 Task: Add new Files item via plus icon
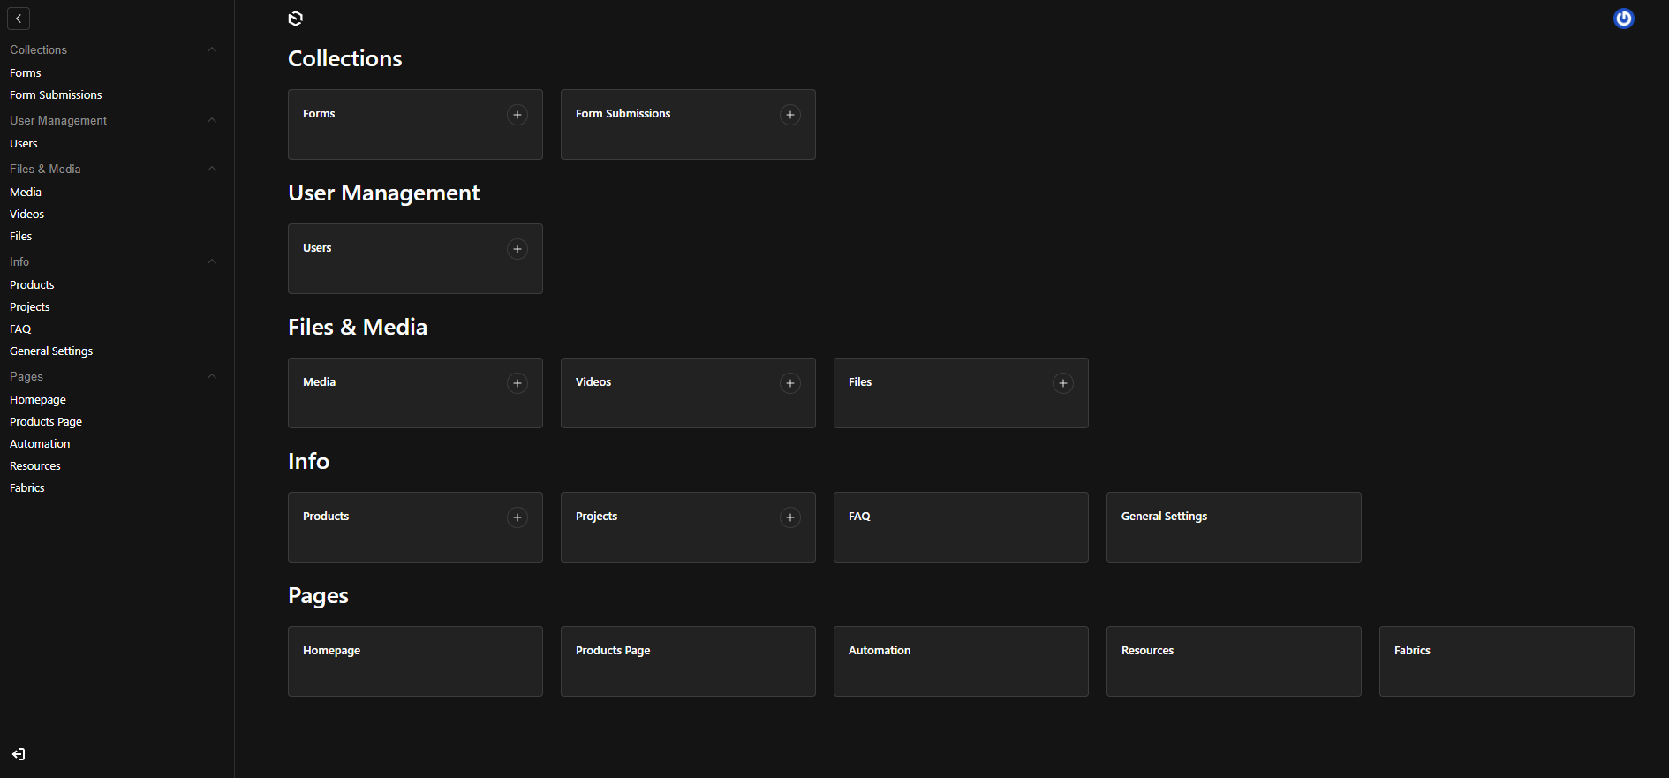tap(1063, 383)
